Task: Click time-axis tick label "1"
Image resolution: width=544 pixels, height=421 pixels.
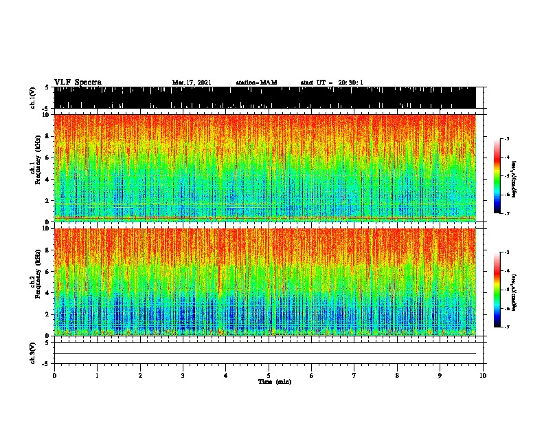Action: (x=97, y=375)
